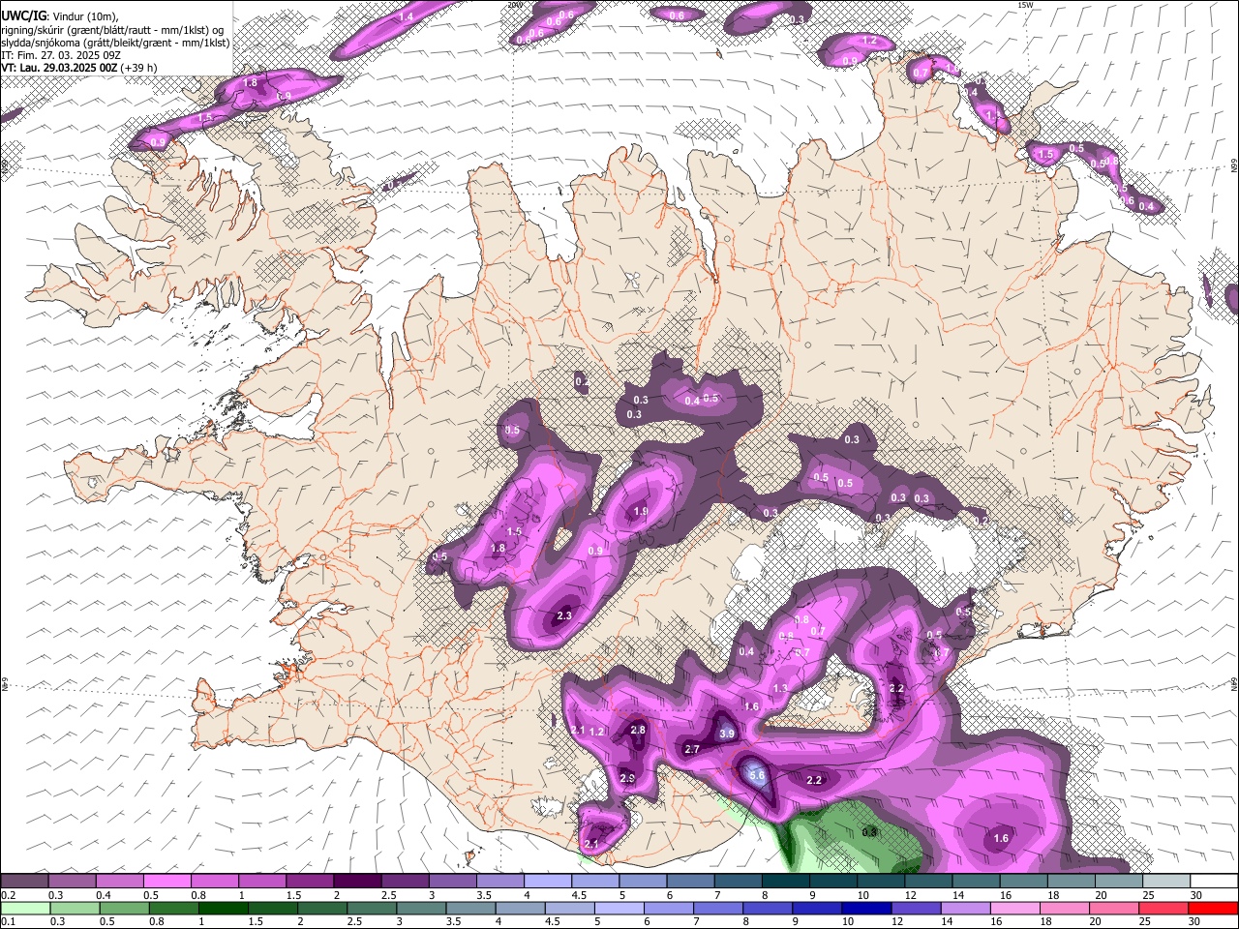Click the 15W longitude label
Image resolution: width=1239 pixels, height=929 pixels.
pos(1025,5)
